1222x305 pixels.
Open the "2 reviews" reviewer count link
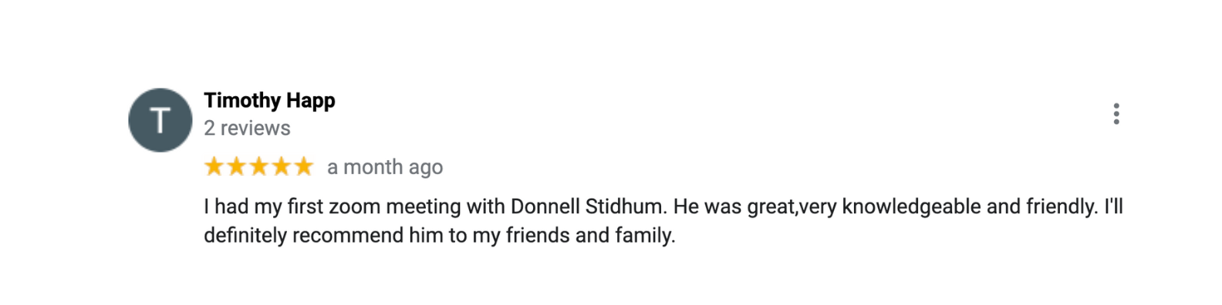coord(247,128)
